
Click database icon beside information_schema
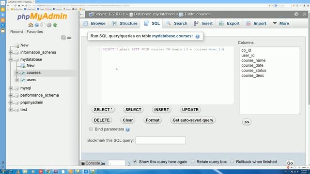(17, 52)
